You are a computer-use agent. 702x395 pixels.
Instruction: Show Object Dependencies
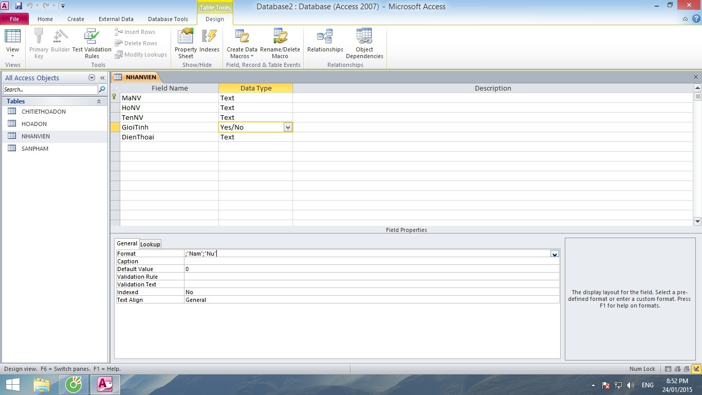(364, 43)
